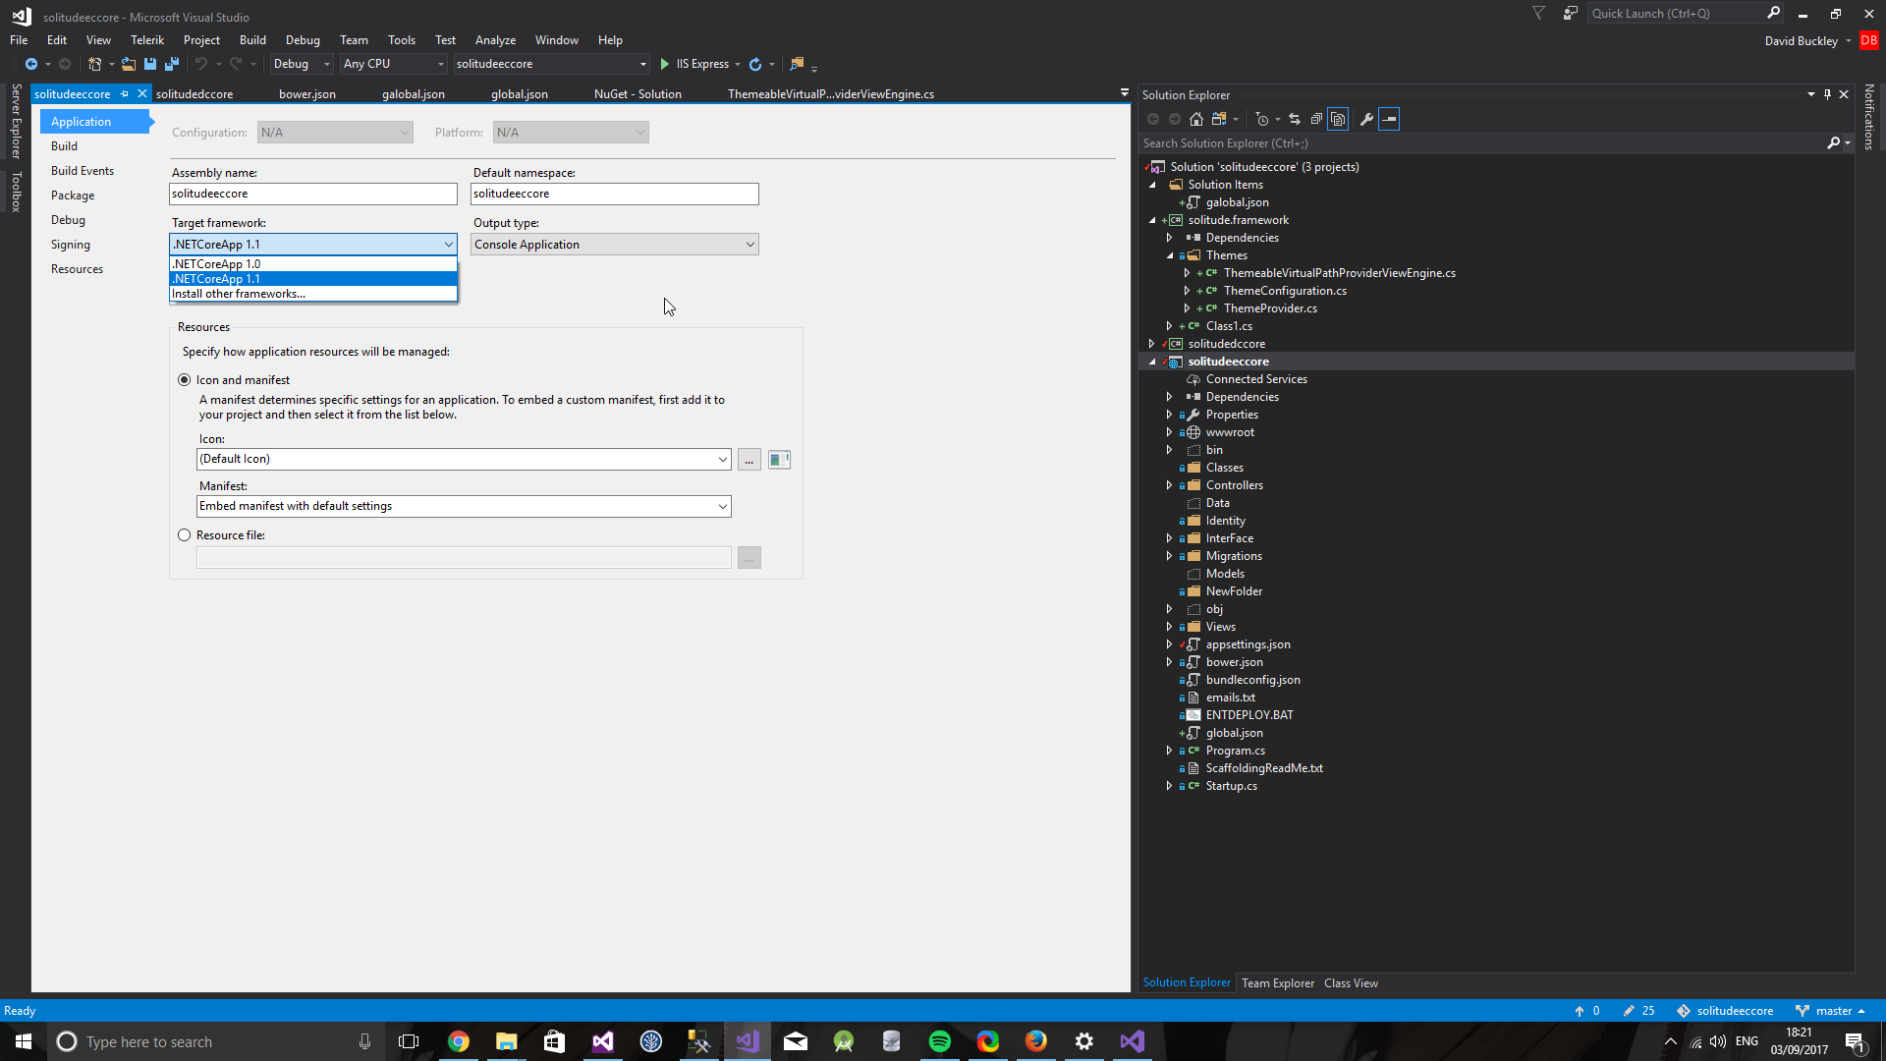Screen dimensions: 1886x1061
Task: Expand the solitudedccore project node
Action: coord(1151,344)
